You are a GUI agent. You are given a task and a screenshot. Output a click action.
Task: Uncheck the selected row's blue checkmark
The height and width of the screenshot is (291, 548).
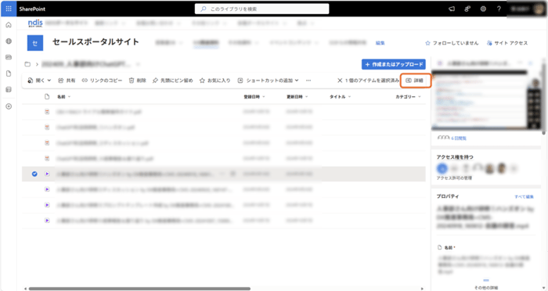pos(34,174)
